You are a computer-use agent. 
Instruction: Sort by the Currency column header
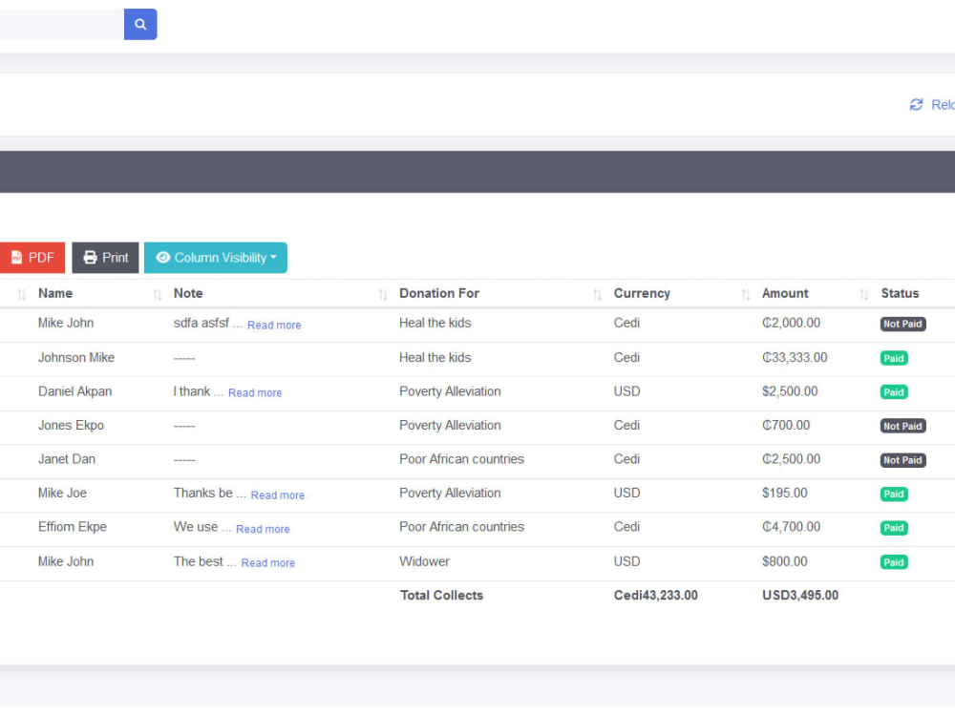tap(642, 293)
